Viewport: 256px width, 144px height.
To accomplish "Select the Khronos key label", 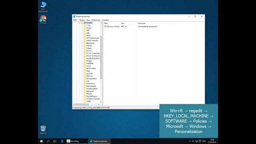I will [x=90, y=76].
